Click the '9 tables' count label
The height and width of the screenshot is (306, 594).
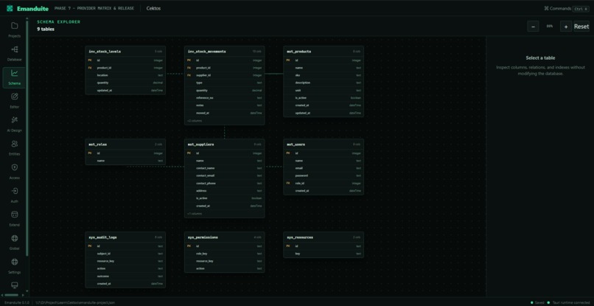pos(46,29)
